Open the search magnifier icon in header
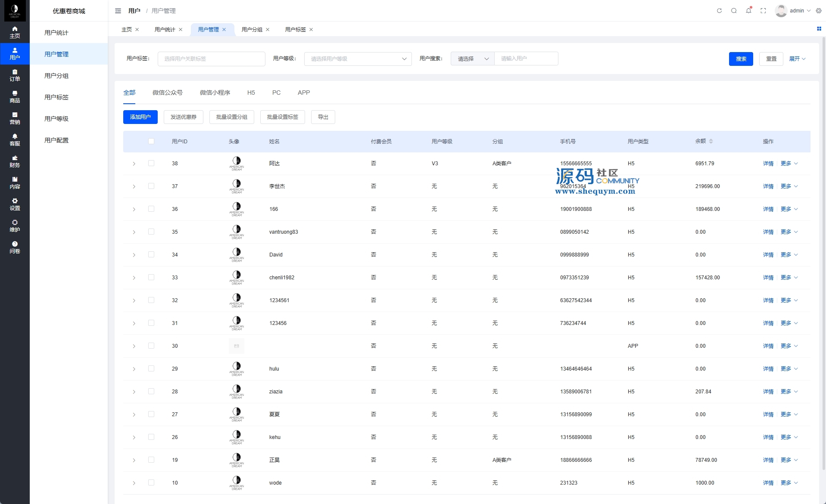The height and width of the screenshot is (504, 826). (734, 11)
